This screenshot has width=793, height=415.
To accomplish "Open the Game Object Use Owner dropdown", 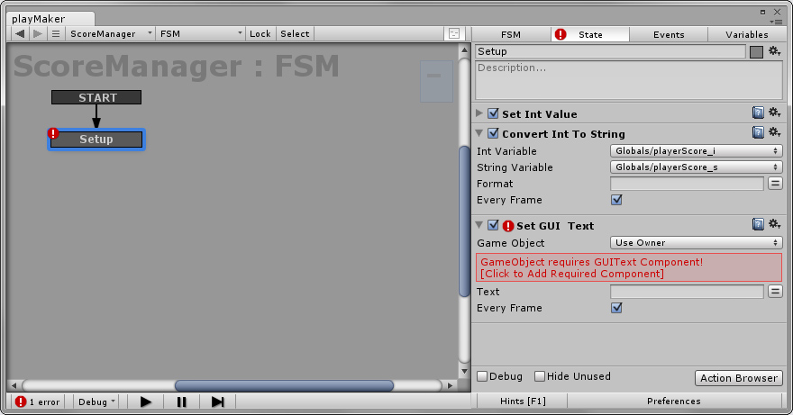I will click(x=696, y=243).
